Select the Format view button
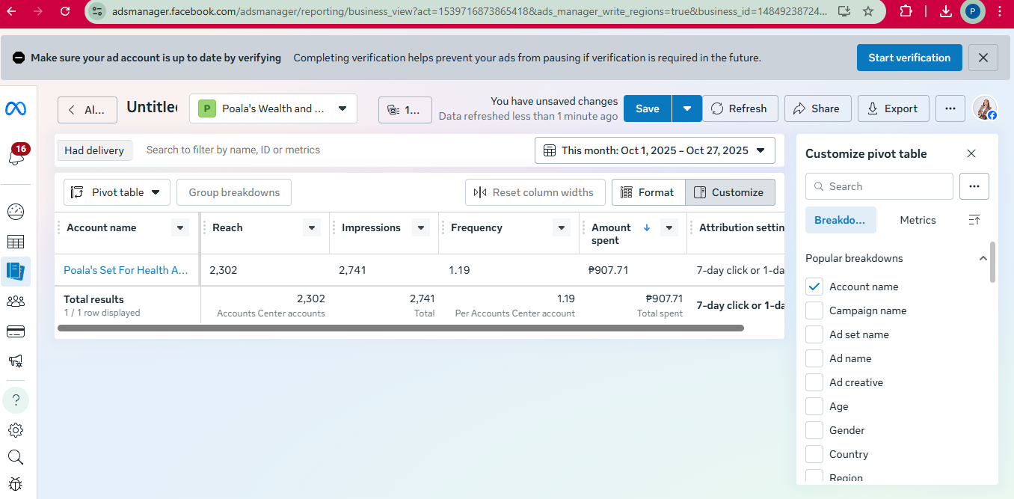This screenshot has height=499, width=1014. (x=648, y=192)
